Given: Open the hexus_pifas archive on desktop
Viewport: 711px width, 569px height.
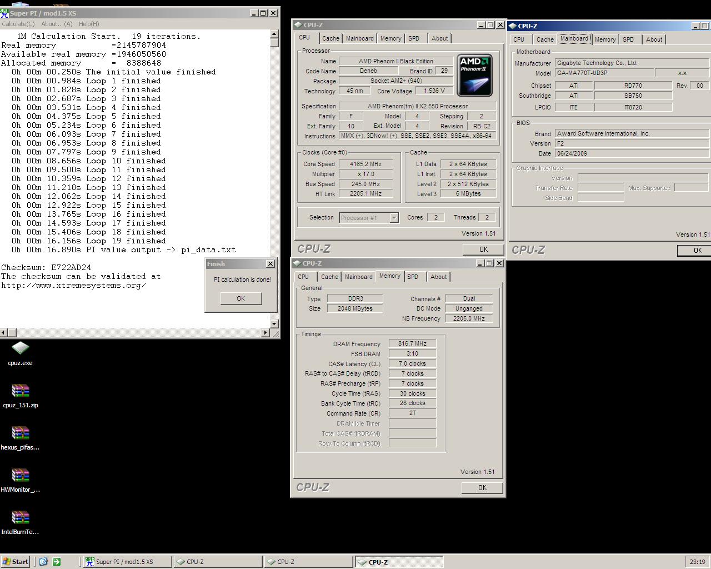Looking at the screenshot, I should pyautogui.click(x=20, y=438).
